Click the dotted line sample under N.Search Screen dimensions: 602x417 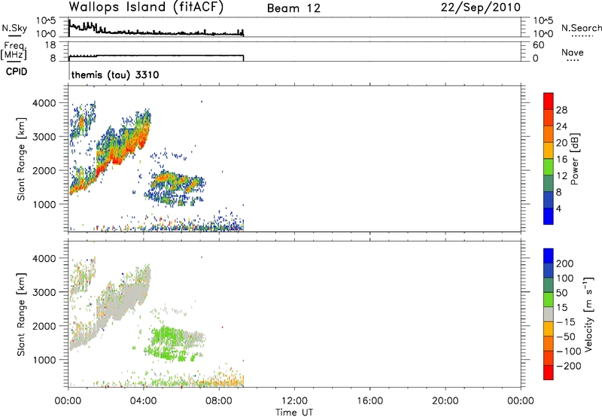click(x=582, y=36)
